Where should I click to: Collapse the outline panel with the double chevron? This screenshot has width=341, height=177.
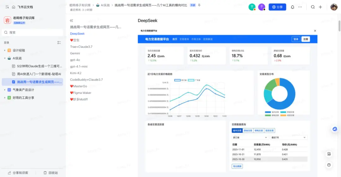(x=71, y=21)
